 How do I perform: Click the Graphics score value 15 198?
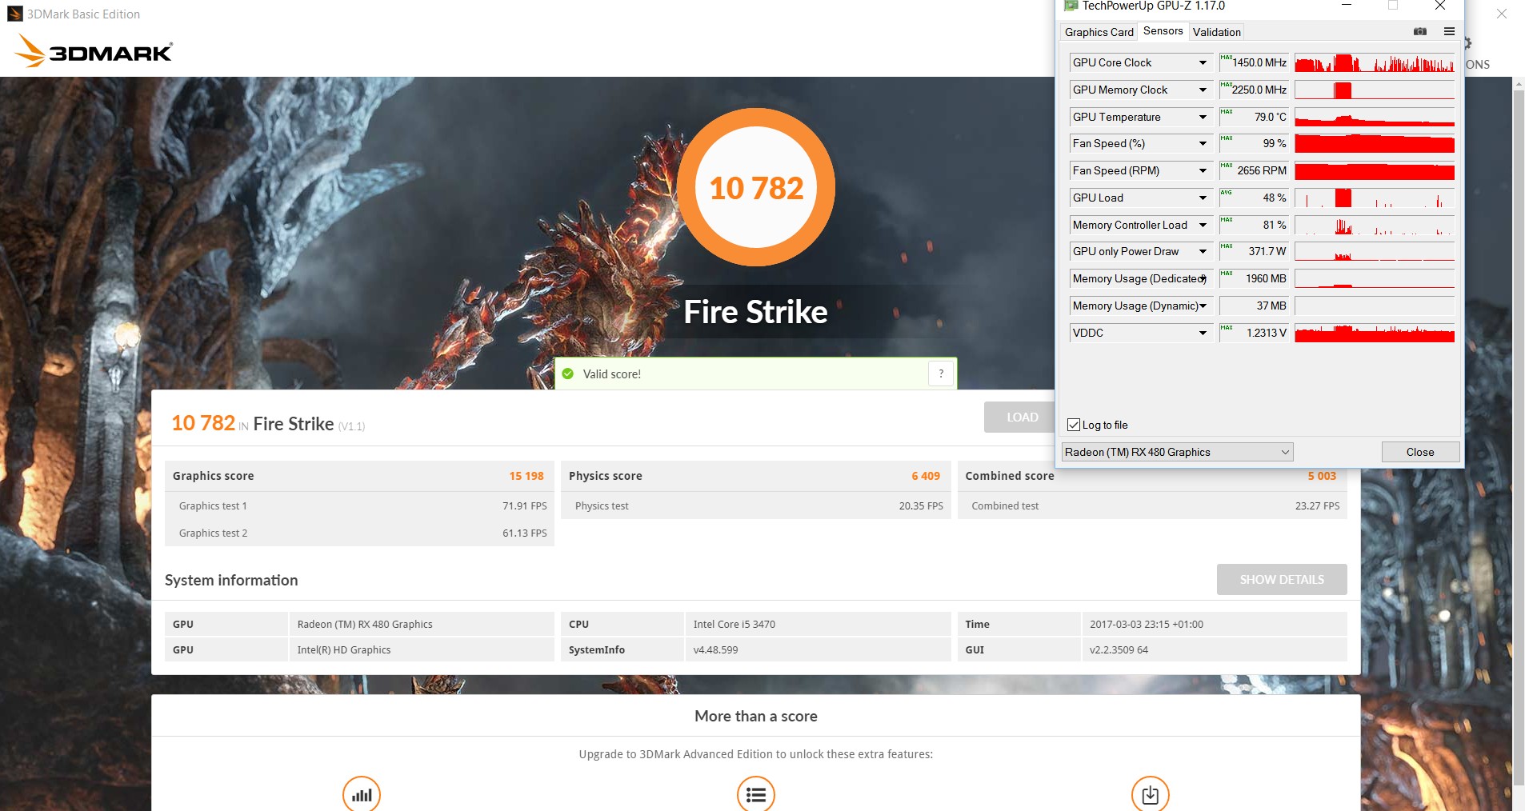[526, 476]
